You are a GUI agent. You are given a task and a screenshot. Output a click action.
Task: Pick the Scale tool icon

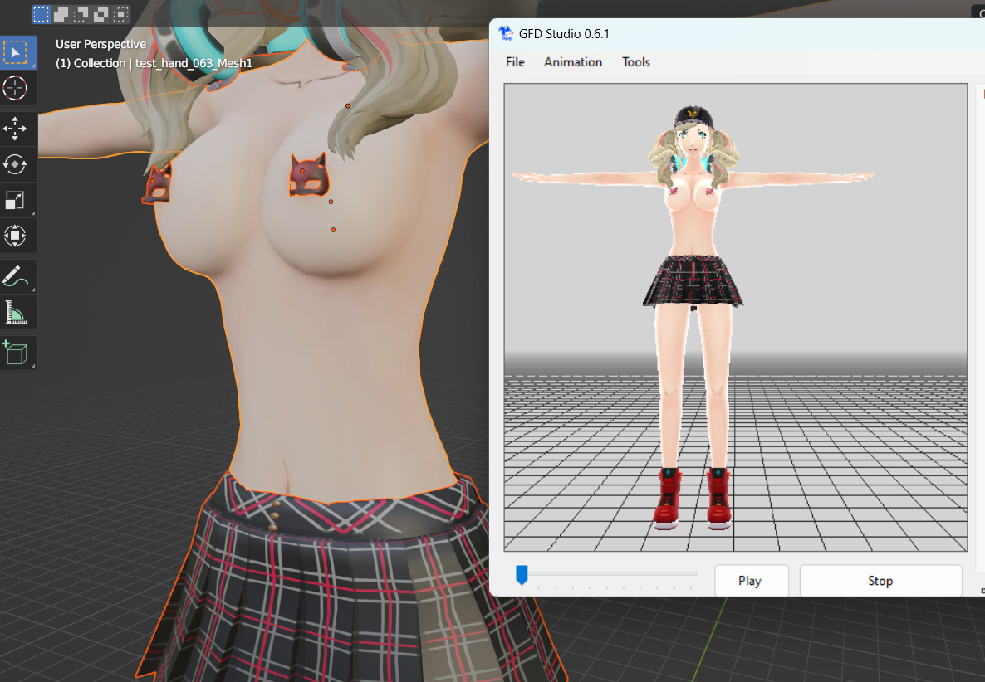point(16,200)
